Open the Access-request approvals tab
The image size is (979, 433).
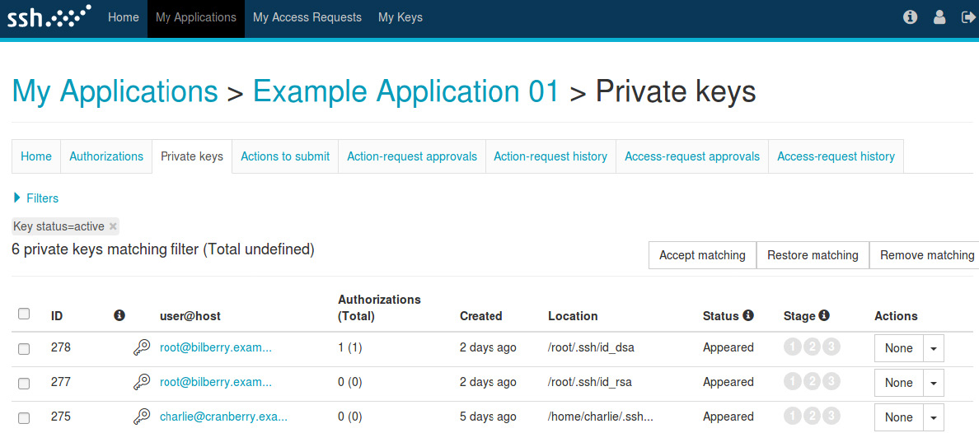(692, 156)
